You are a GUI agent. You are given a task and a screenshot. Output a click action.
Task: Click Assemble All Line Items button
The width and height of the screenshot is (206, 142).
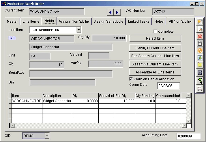pos(155,72)
